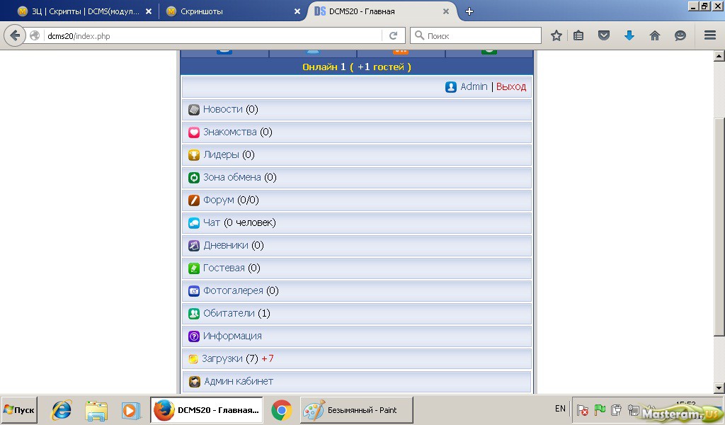725x425 pixels.
Task: Click the Форум pencil icon
Action: pos(194,200)
